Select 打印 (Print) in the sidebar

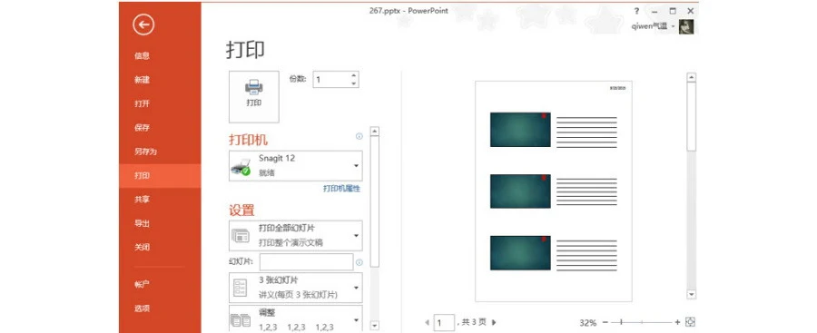click(x=160, y=176)
